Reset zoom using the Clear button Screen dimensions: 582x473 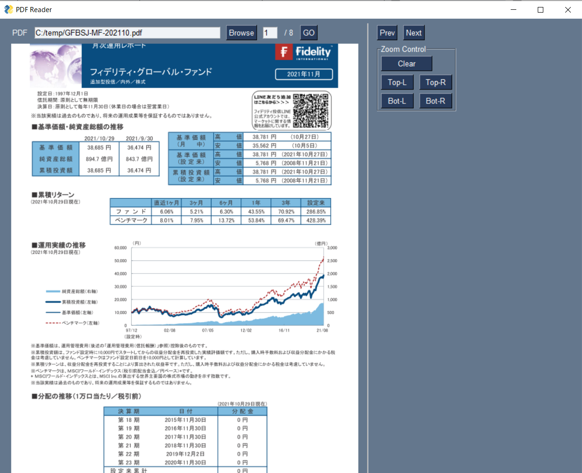(x=407, y=64)
